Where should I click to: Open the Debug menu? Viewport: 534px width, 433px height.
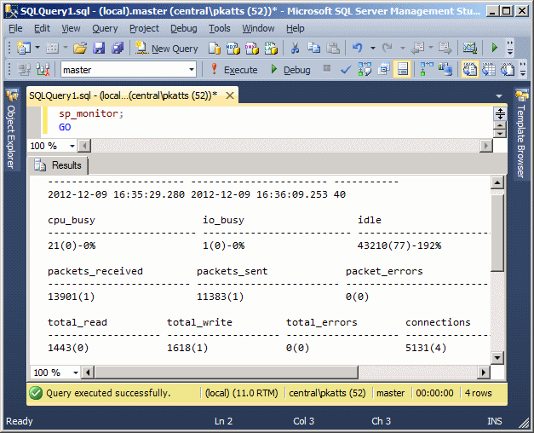tap(184, 28)
